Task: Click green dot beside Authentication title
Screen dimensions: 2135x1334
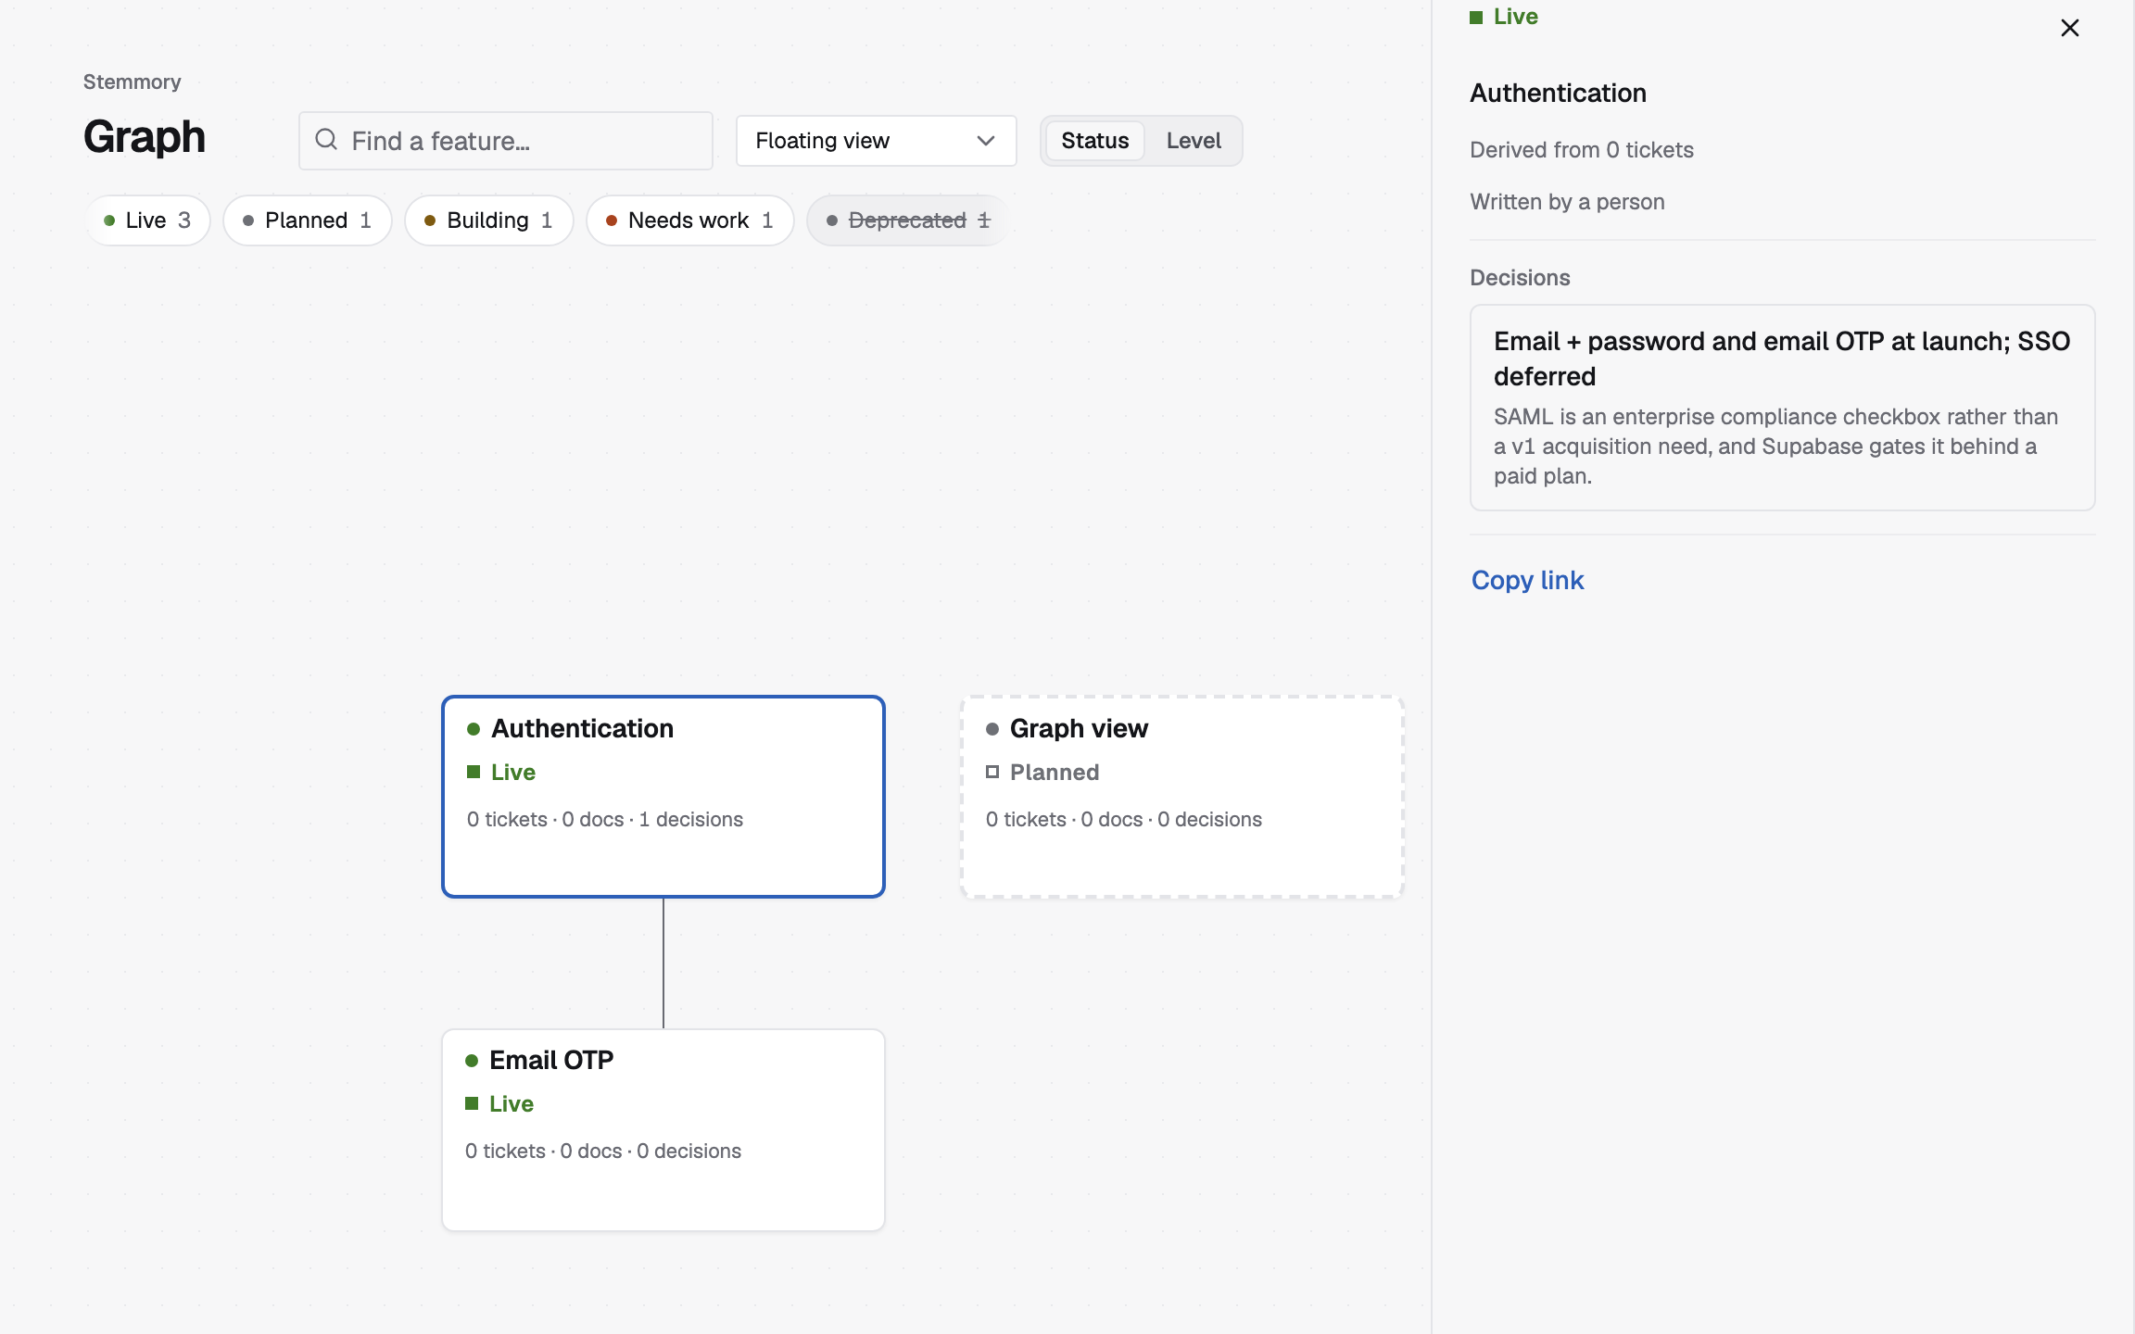Action: [x=474, y=729]
